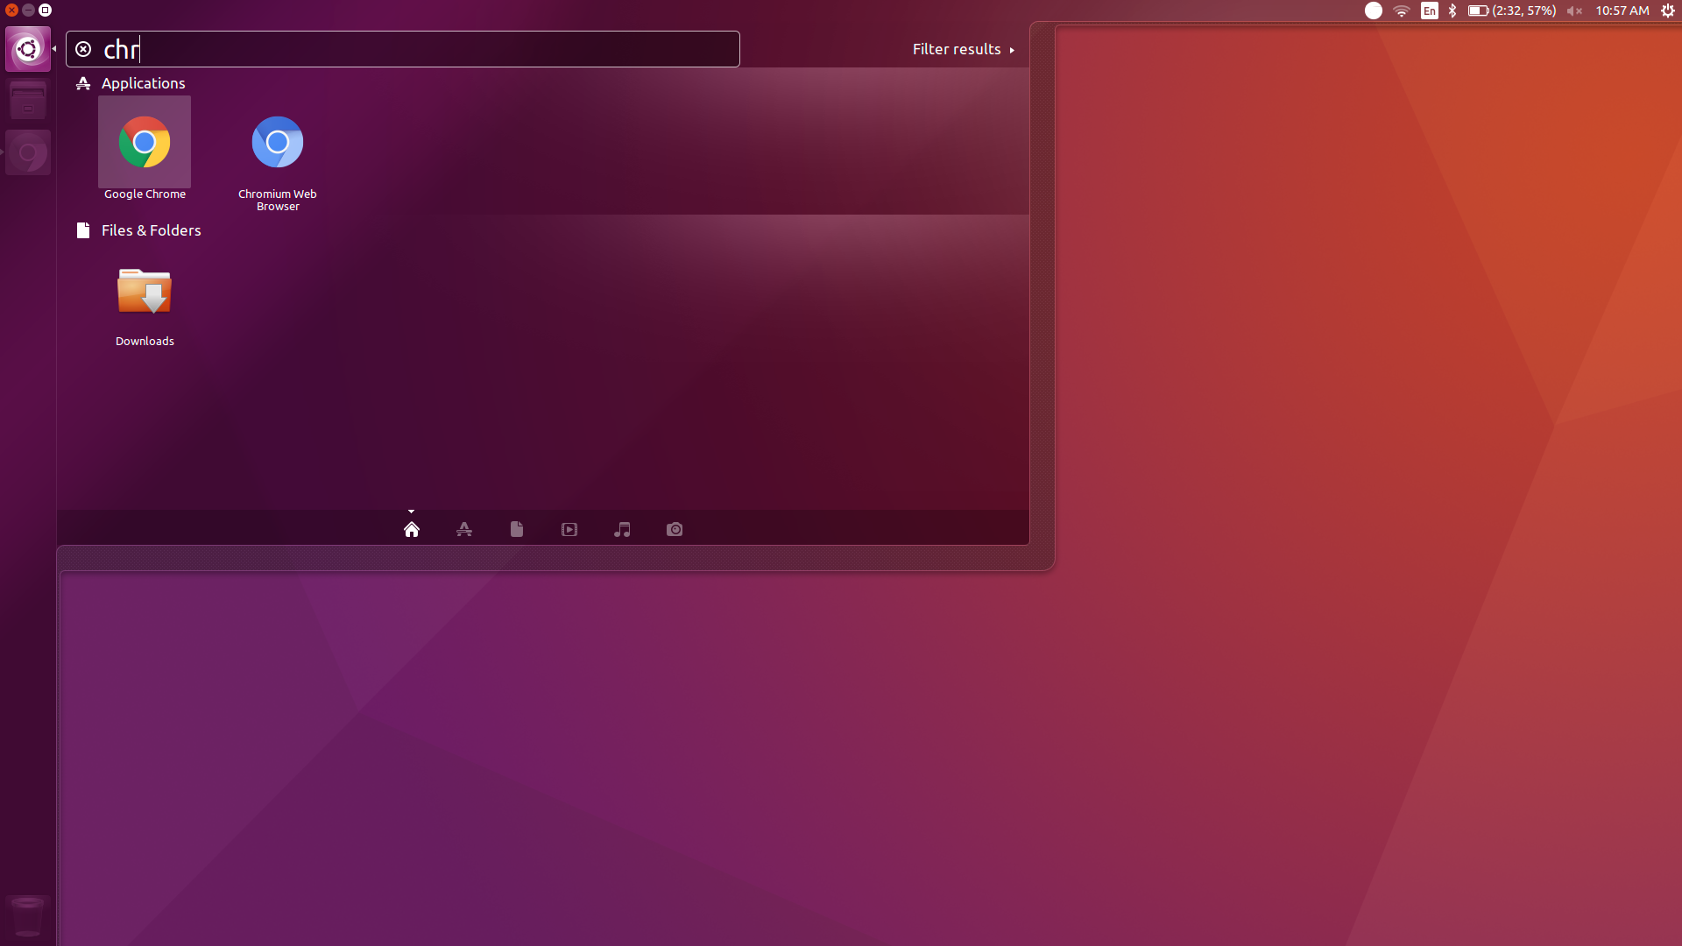
Task: Clear the search field text
Action: pyautogui.click(x=83, y=49)
